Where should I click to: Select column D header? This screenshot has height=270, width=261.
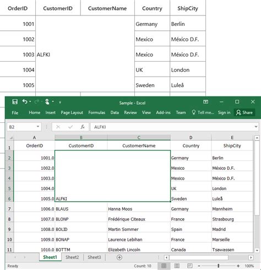click(191, 138)
